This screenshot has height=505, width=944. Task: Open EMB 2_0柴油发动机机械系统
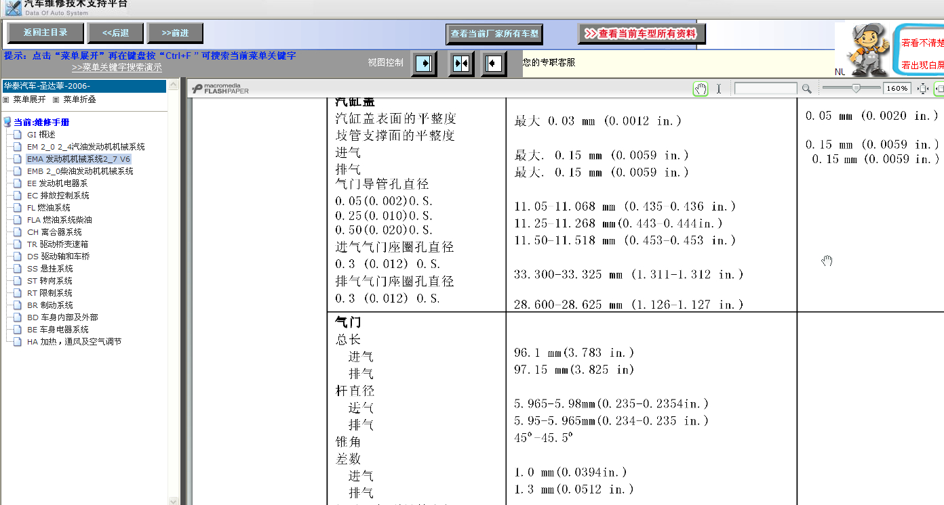80,171
